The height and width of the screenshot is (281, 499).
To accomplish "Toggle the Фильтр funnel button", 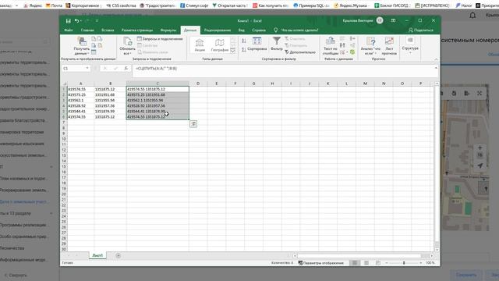I will coord(277,44).
